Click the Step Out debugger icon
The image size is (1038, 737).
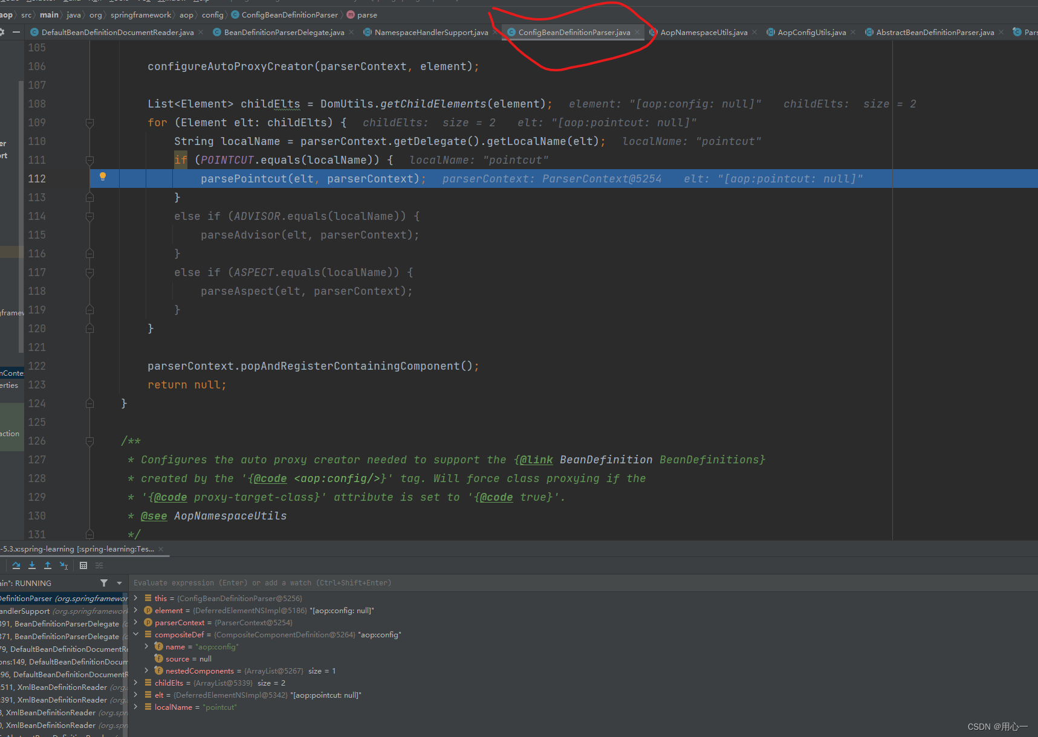tap(48, 565)
